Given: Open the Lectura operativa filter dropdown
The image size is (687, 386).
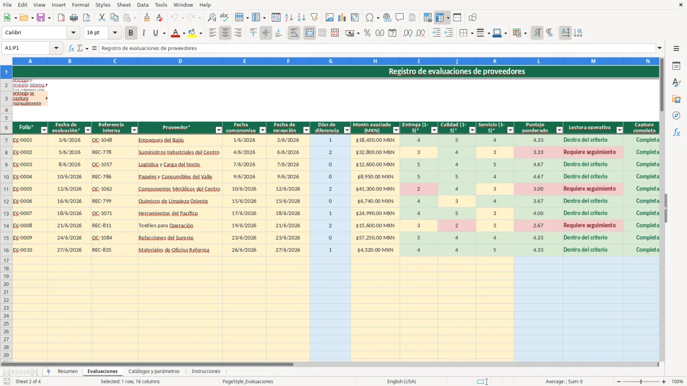Looking at the screenshot, I should pos(619,130).
